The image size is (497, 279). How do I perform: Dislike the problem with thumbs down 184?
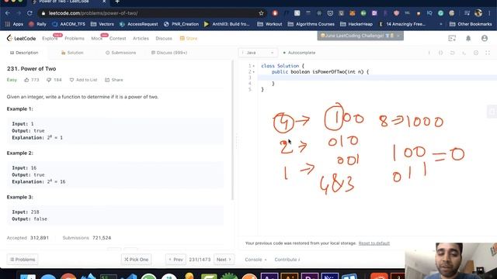(x=54, y=80)
